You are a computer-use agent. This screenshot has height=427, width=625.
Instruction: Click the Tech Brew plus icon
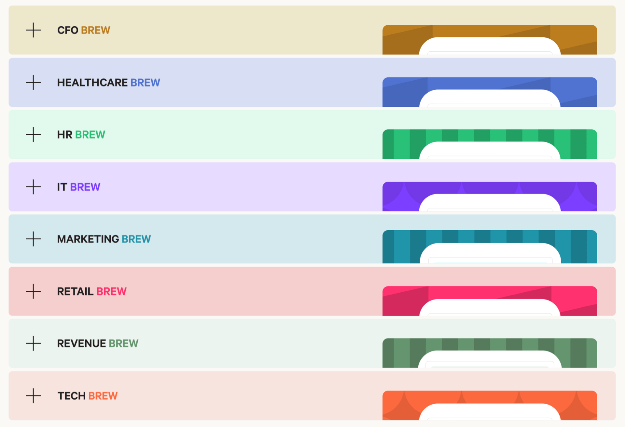[x=33, y=396]
